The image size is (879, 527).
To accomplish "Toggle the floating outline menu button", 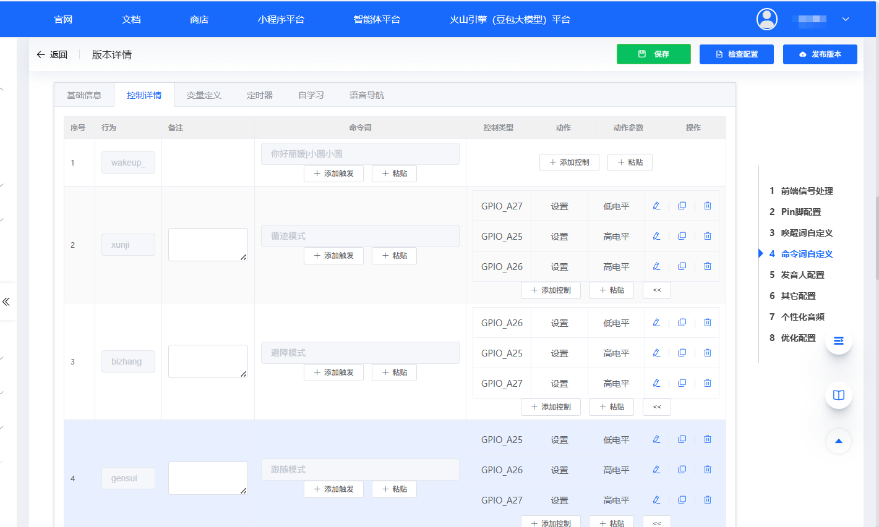I will (839, 341).
